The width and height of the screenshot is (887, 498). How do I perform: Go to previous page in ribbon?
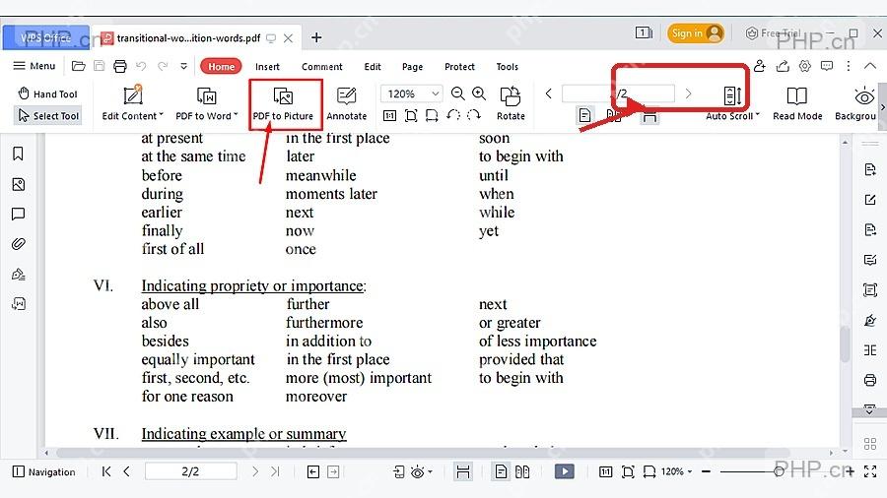(x=548, y=93)
